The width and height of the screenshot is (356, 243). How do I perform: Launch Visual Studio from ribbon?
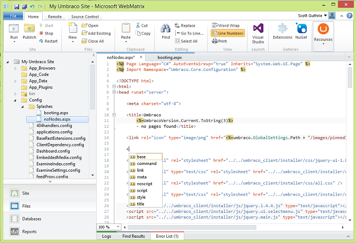[x=258, y=33]
